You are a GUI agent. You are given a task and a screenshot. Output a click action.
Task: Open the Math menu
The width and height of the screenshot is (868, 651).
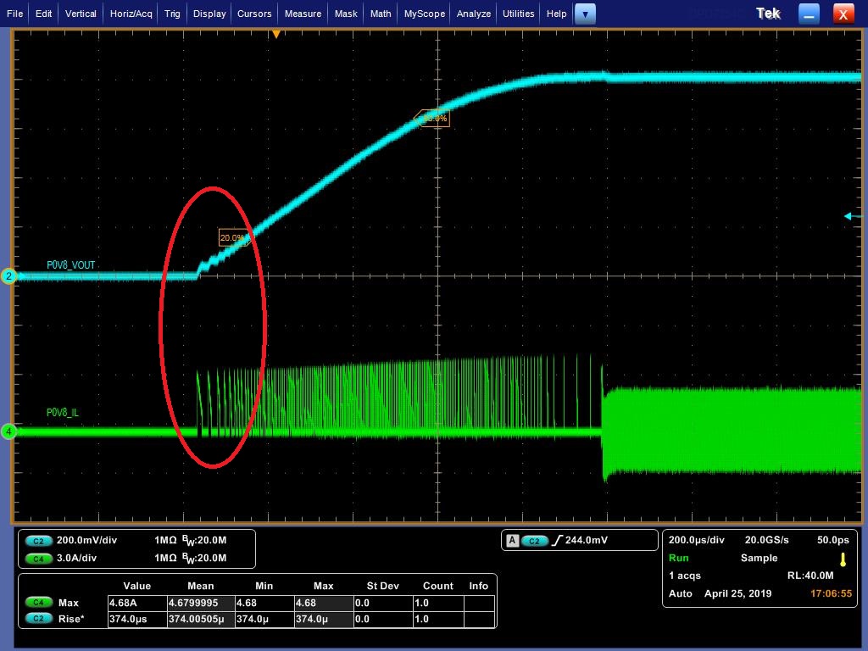tap(381, 14)
